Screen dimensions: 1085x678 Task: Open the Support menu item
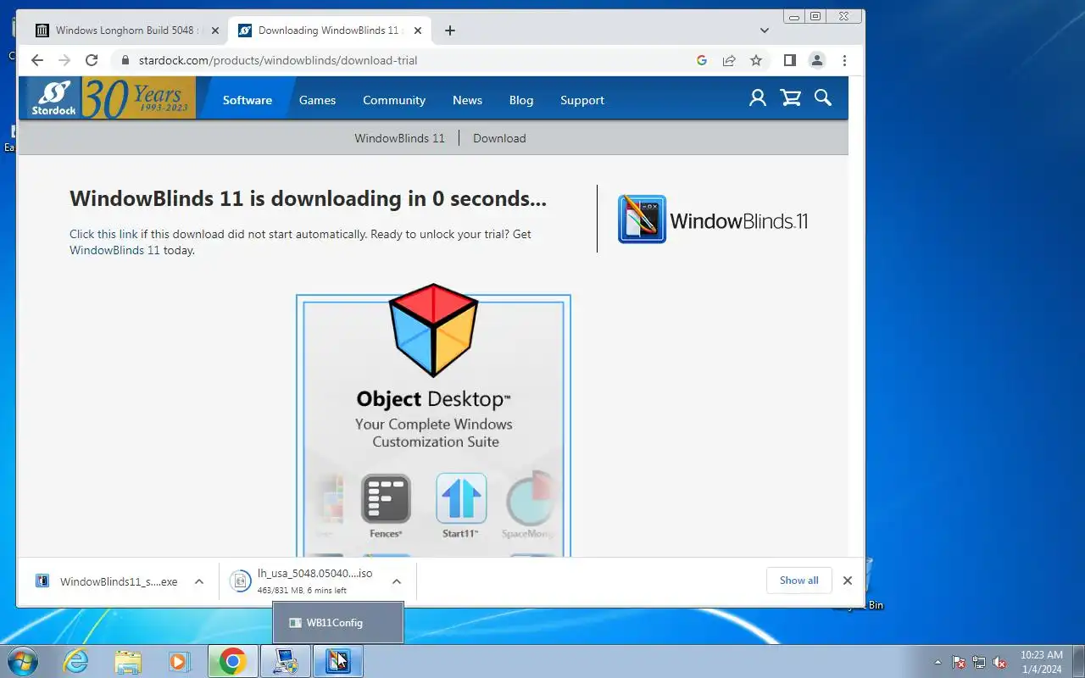(582, 100)
